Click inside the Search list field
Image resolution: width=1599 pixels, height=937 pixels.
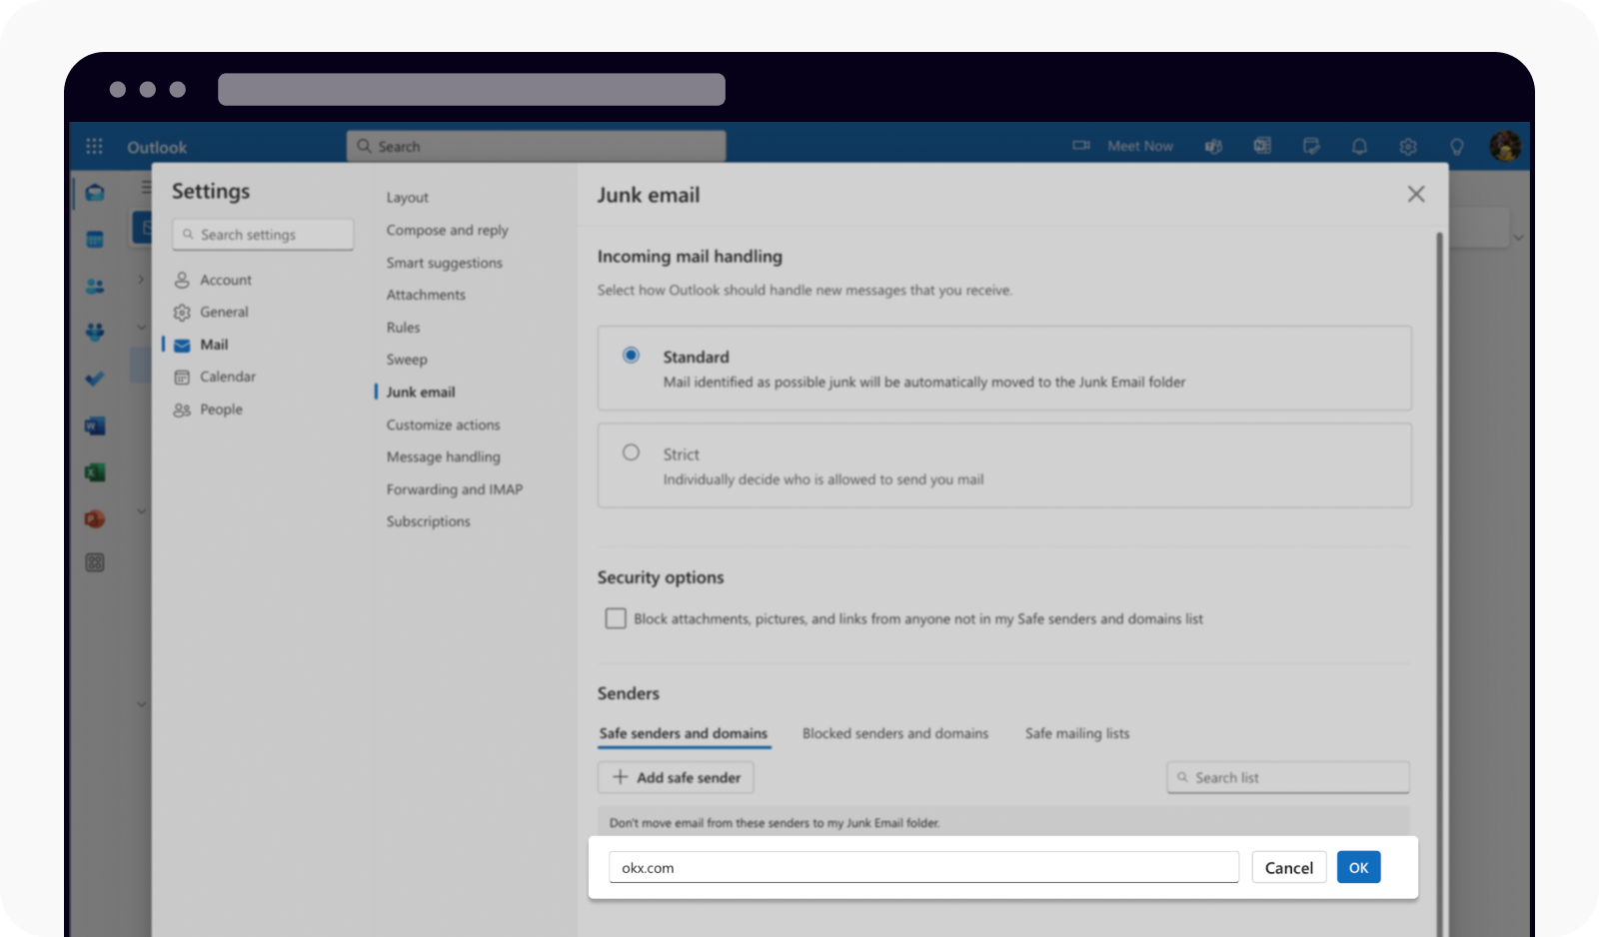[1287, 777]
